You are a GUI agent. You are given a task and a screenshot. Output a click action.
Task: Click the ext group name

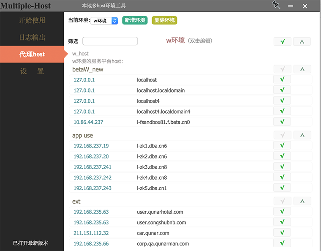[76, 202]
